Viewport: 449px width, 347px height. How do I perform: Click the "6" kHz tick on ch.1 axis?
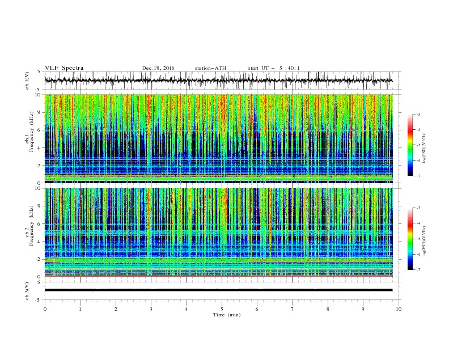pyautogui.click(x=40, y=130)
